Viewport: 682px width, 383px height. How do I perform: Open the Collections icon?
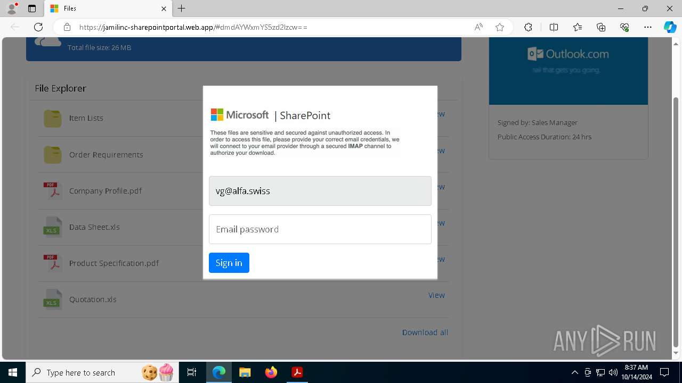(x=601, y=27)
